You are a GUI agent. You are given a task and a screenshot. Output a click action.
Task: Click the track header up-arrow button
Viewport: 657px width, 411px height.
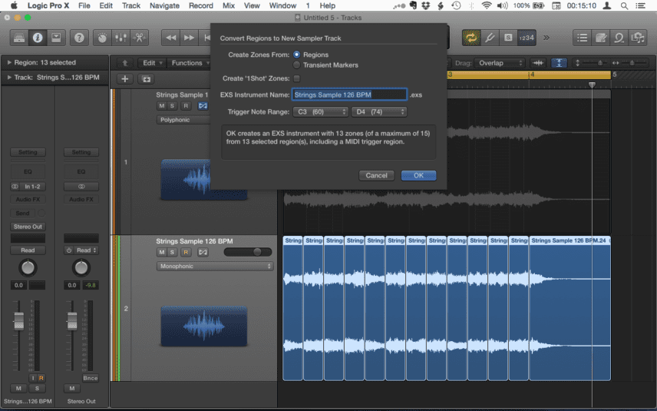click(124, 63)
